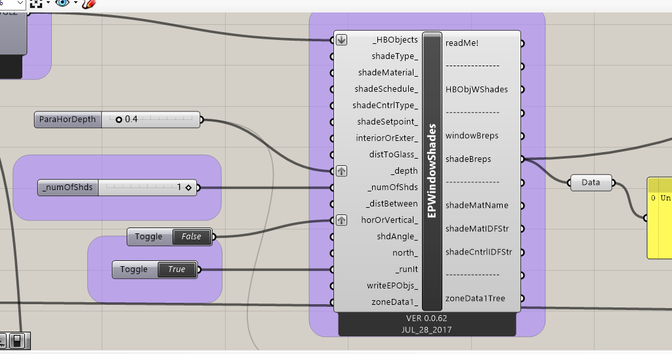Switch the True toggle value
672x354 pixels.
[x=177, y=269]
